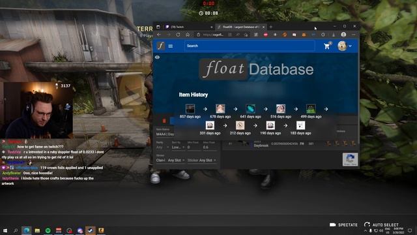Screen dimensions: 417x235
Task: Open the Windows Start menu
Action: 5,230
